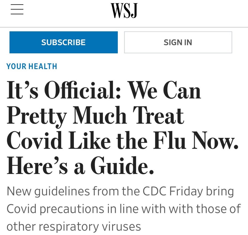Click the Sign In button
This screenshot has height=235, width=248.
pos(178,42)
